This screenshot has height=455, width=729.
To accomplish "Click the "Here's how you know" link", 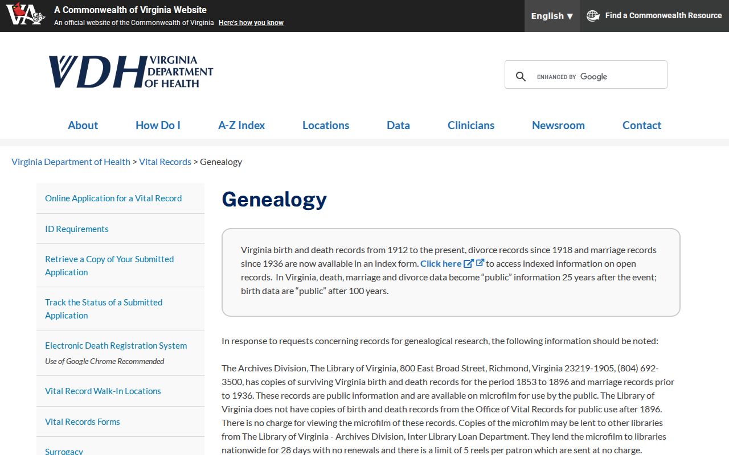I will click(x=251, y=23).
